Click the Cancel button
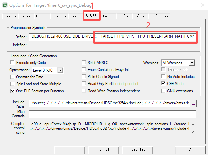This screenshot has width=208, height=155. 103,150
